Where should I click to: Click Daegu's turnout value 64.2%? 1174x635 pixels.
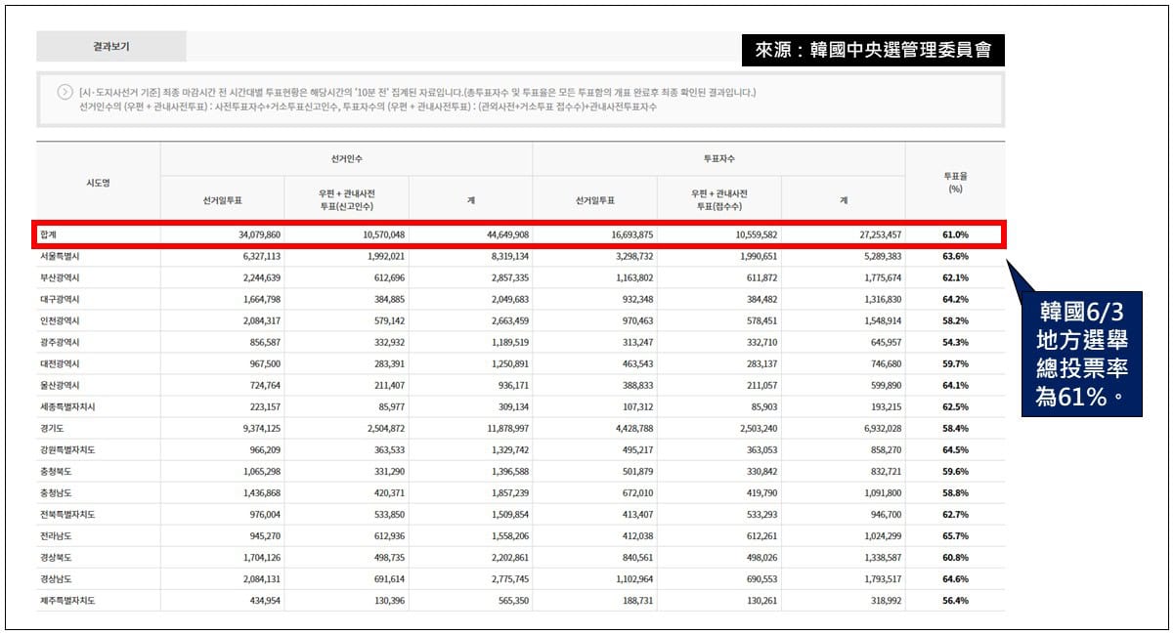tap(955, 300)
